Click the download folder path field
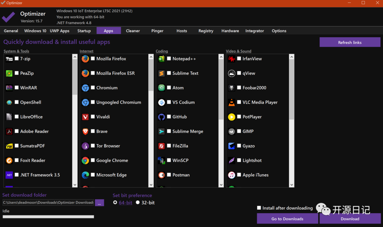This screenshot has height=227, width=383. 48,202
